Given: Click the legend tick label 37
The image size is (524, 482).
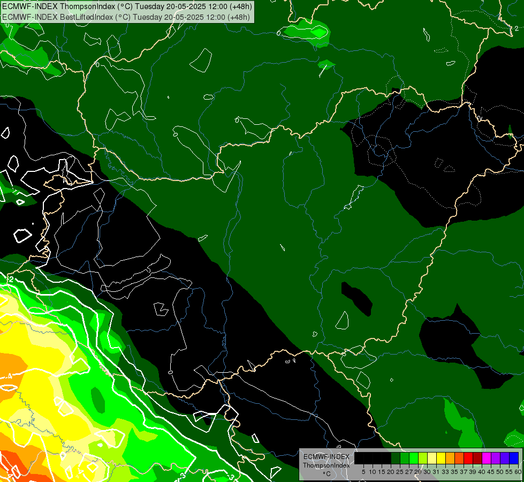Looking at the screenshot, I should pos(464,472).
